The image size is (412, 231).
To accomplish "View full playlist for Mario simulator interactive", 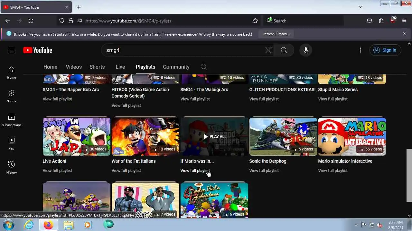I will pyautogui.click(x=333, y=170).
